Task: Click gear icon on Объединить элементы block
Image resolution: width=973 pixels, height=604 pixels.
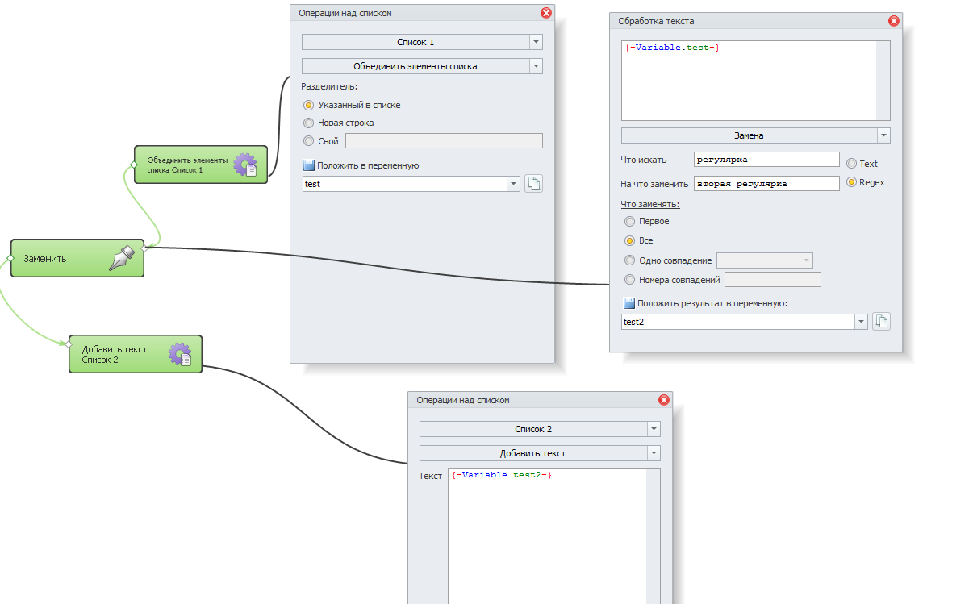Action: tap(245, 165)
